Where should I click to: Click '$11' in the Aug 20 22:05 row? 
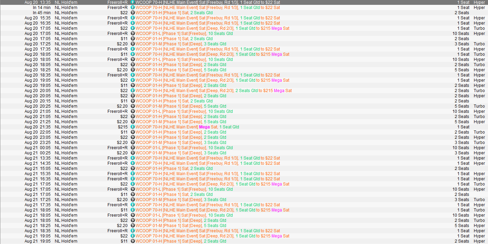pos(124,132)
